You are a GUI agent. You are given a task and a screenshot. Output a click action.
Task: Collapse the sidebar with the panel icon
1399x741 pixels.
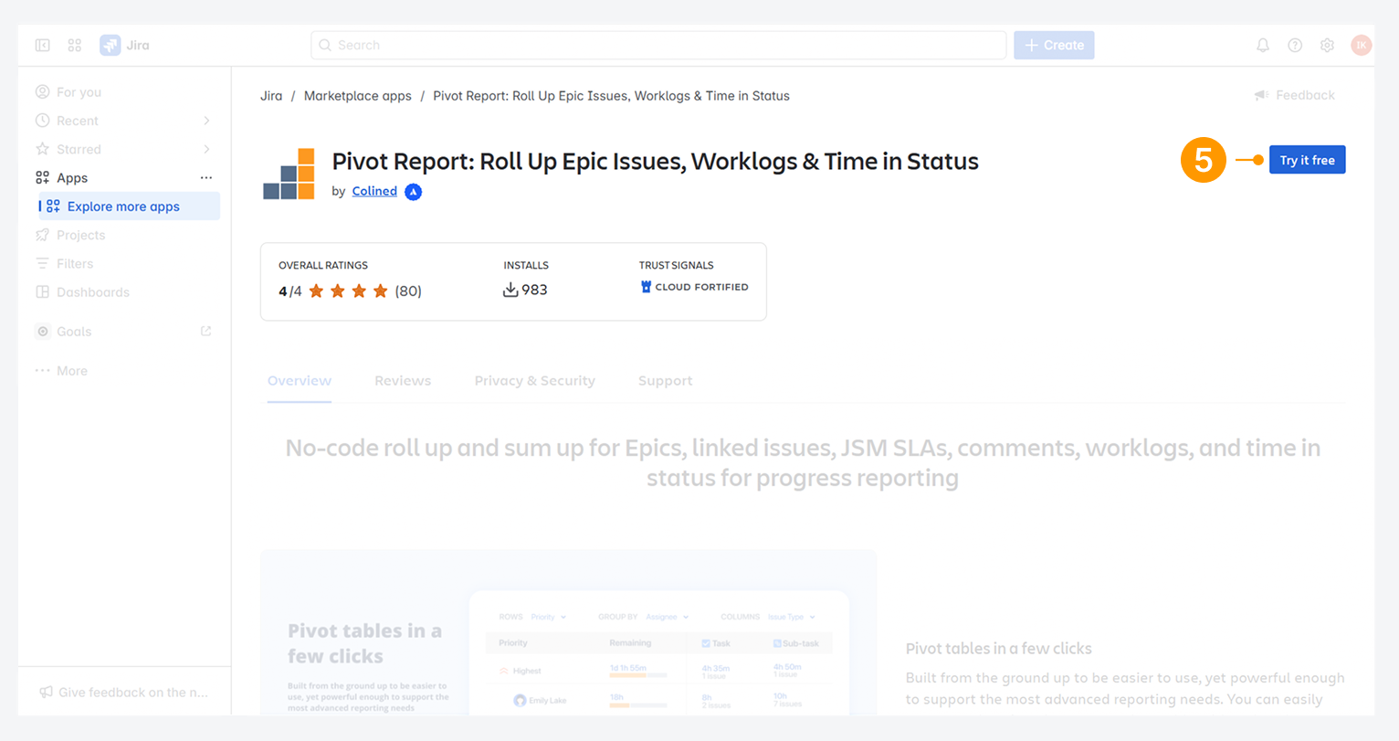[x=43, y=45]
